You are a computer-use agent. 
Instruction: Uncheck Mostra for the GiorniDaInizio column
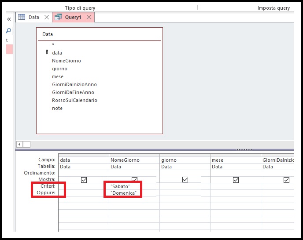(286, 180)
